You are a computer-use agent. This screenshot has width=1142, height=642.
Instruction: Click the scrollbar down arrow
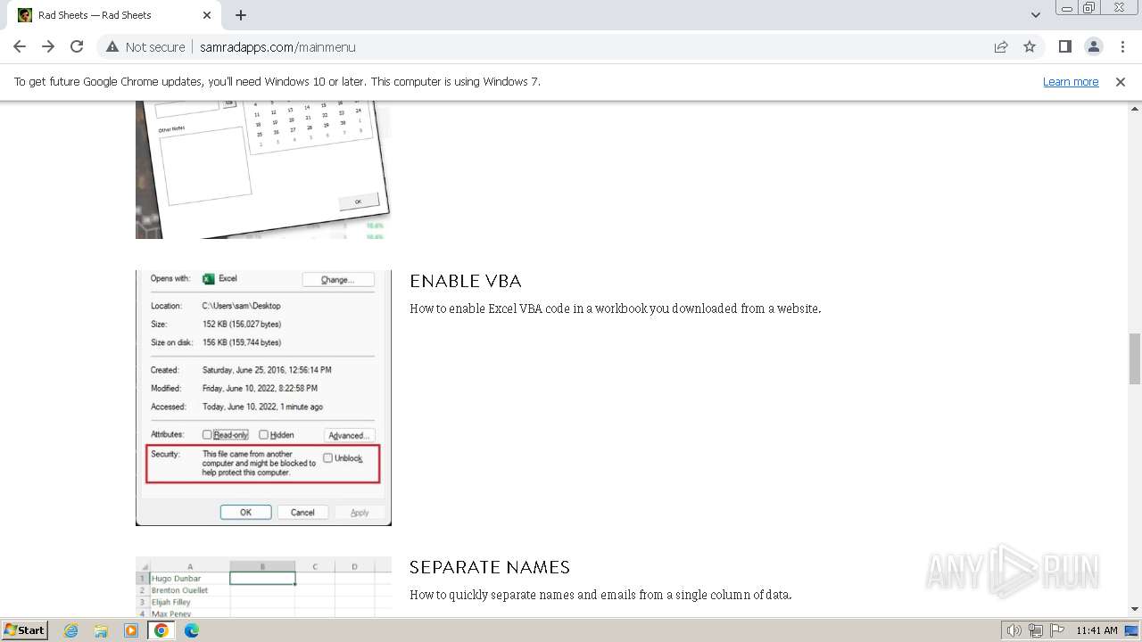click(x=1135, y=610)
